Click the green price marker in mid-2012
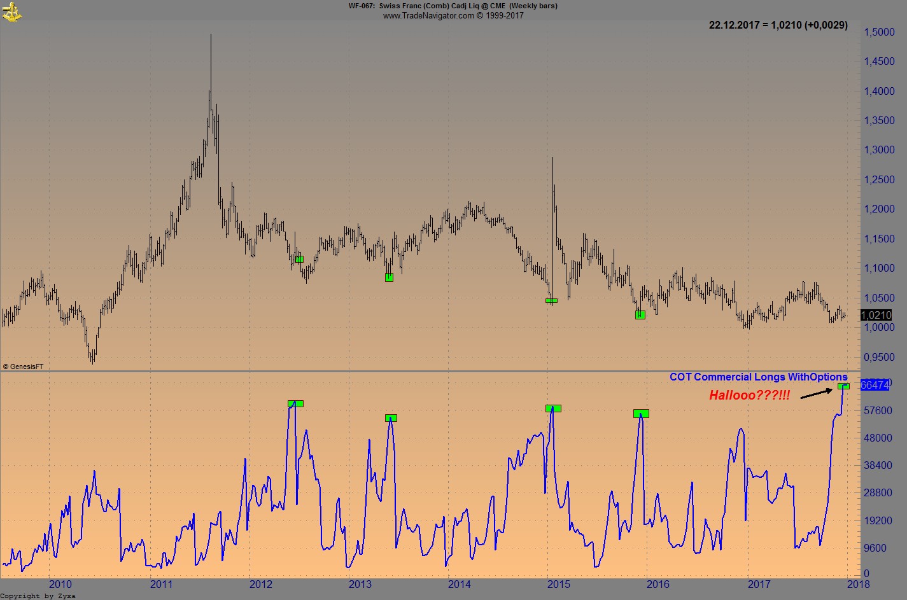 (x=299, y=259)
